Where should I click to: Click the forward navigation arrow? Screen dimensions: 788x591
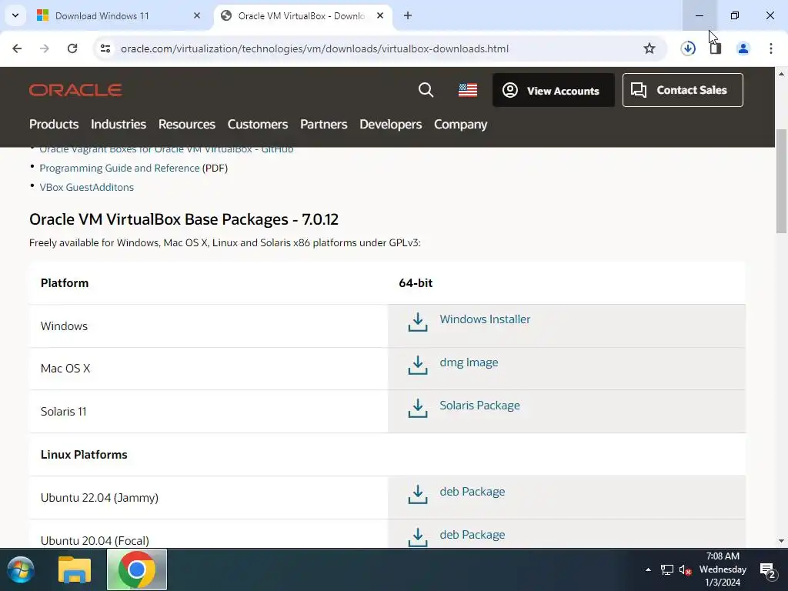click(x=44, y=48)
